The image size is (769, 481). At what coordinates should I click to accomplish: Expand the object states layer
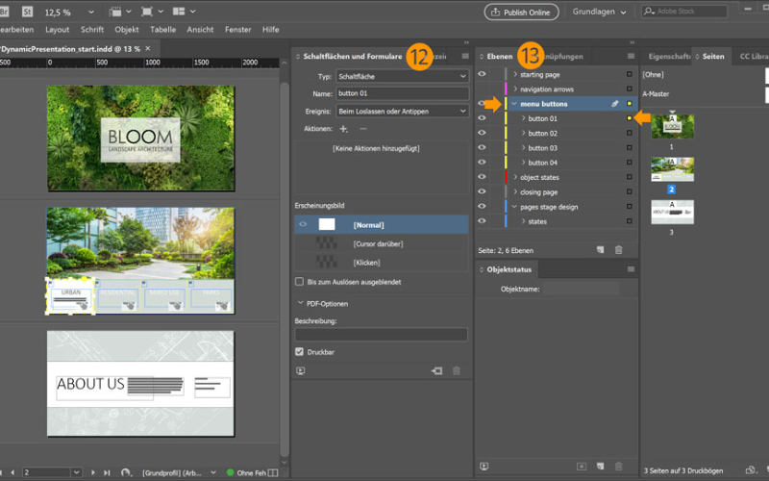click(515, 177)
